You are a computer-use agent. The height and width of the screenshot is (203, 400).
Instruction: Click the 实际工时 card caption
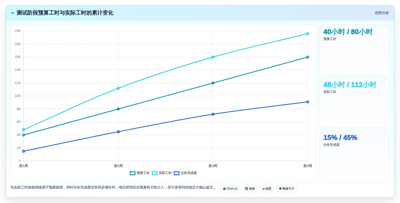point(330,92)
